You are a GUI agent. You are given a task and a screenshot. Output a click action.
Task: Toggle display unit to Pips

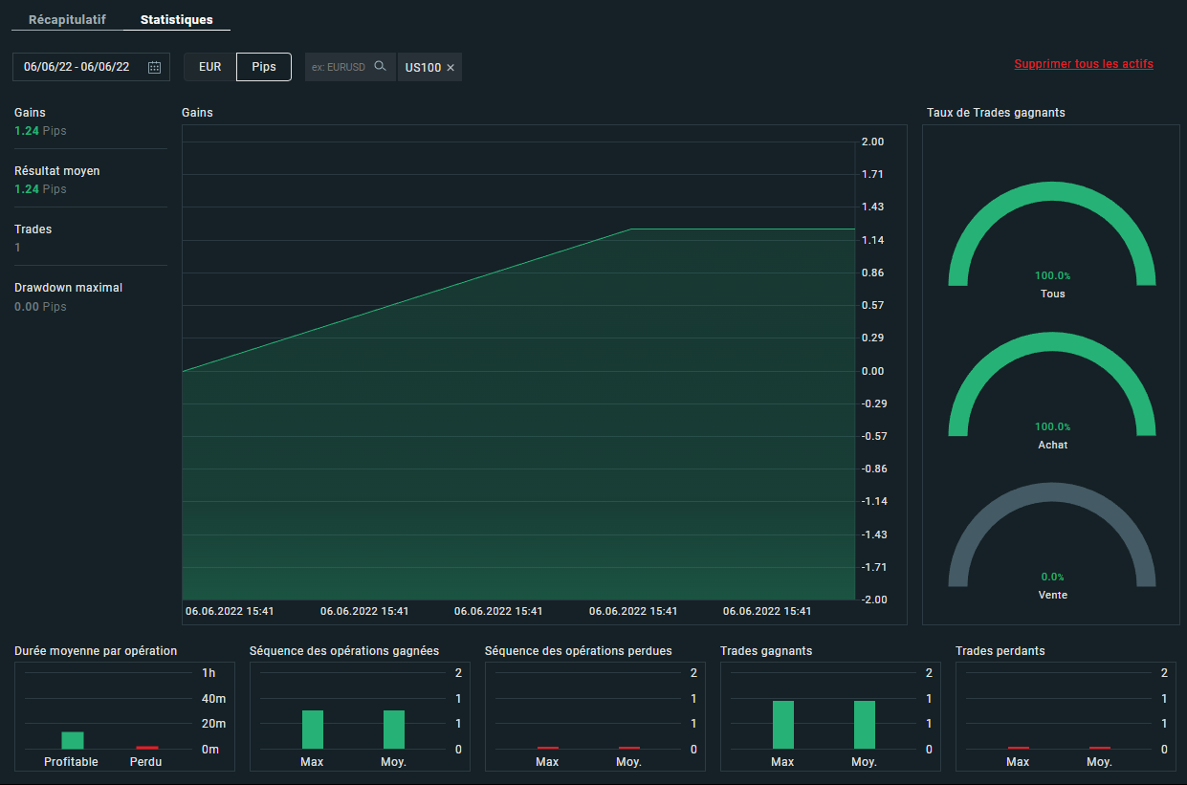click(264, 67)
